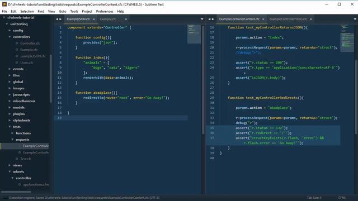The image size is (358, 201).
Task: Click the right editor vertical scrollbar
Action: (356, 97)
